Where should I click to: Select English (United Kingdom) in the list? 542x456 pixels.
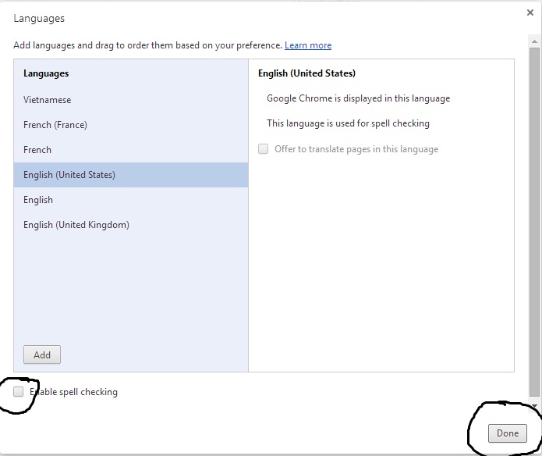(x=76, y=225)
